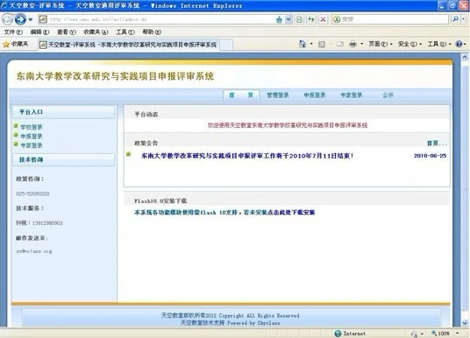Click the magnifier search button
The height and width of the screenshot is (338, 470).
(455, 19)
